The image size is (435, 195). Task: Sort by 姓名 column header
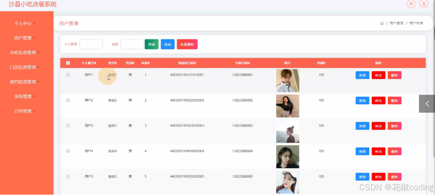[112, 63]
